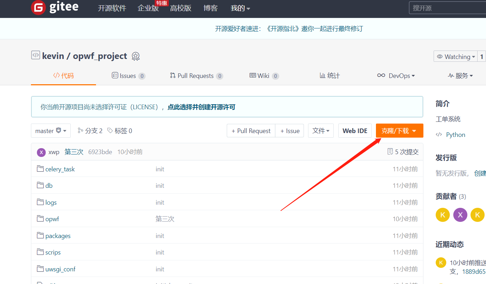
Task: Open the Watching dropdown
Action: click(455, 57)
